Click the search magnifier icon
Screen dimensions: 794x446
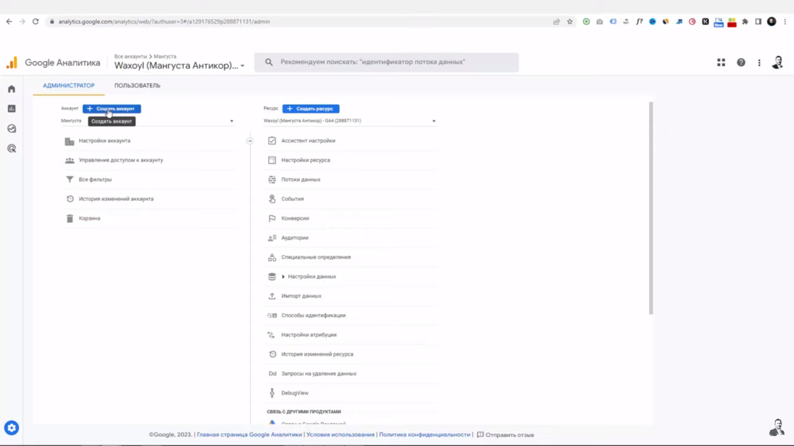pyautogui.click(x=269, y=62)
